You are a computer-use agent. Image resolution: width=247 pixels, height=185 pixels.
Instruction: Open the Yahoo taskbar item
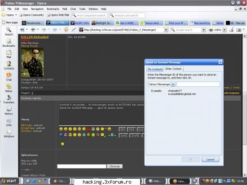(180, 181)
